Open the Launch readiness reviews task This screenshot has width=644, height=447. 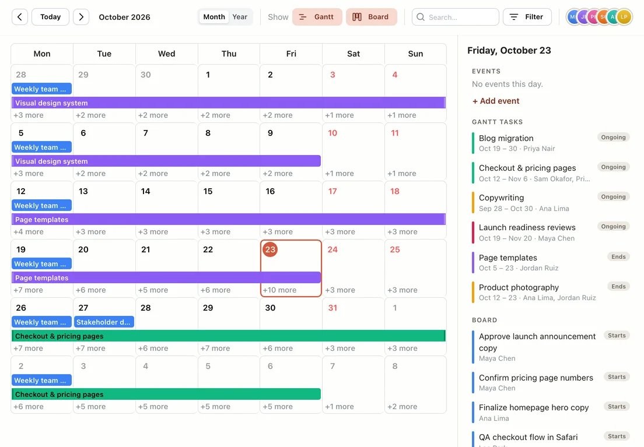[x=551, y=233]
